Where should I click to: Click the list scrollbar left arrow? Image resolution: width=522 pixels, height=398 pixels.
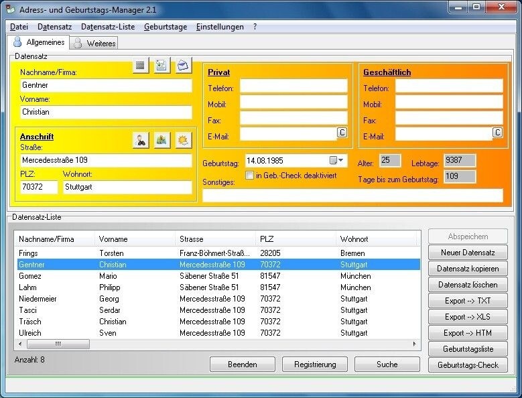[x=20, y=344]
